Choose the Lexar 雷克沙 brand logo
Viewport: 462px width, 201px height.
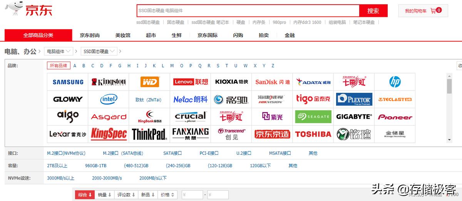pyautogui.click(x=68, y=134)
